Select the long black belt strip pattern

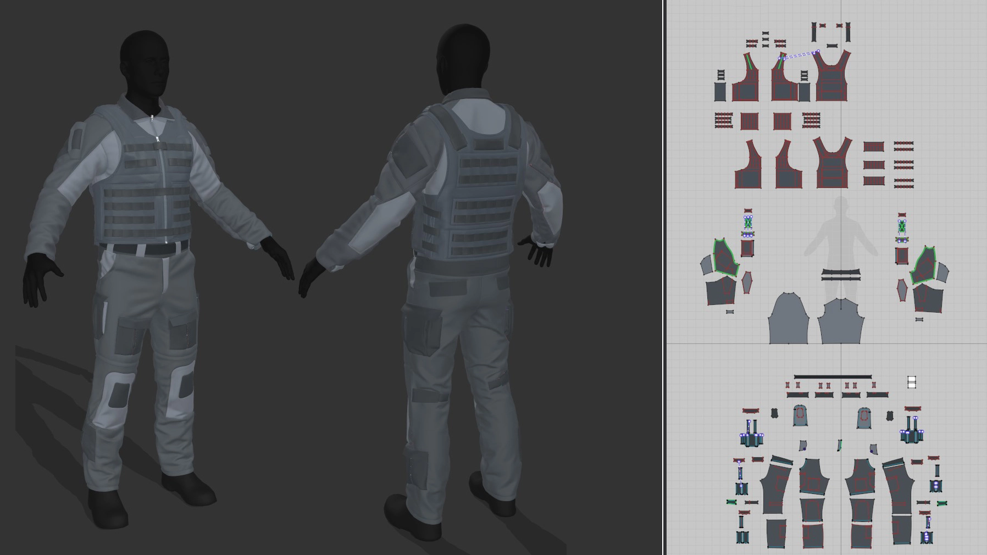[832, 377]
